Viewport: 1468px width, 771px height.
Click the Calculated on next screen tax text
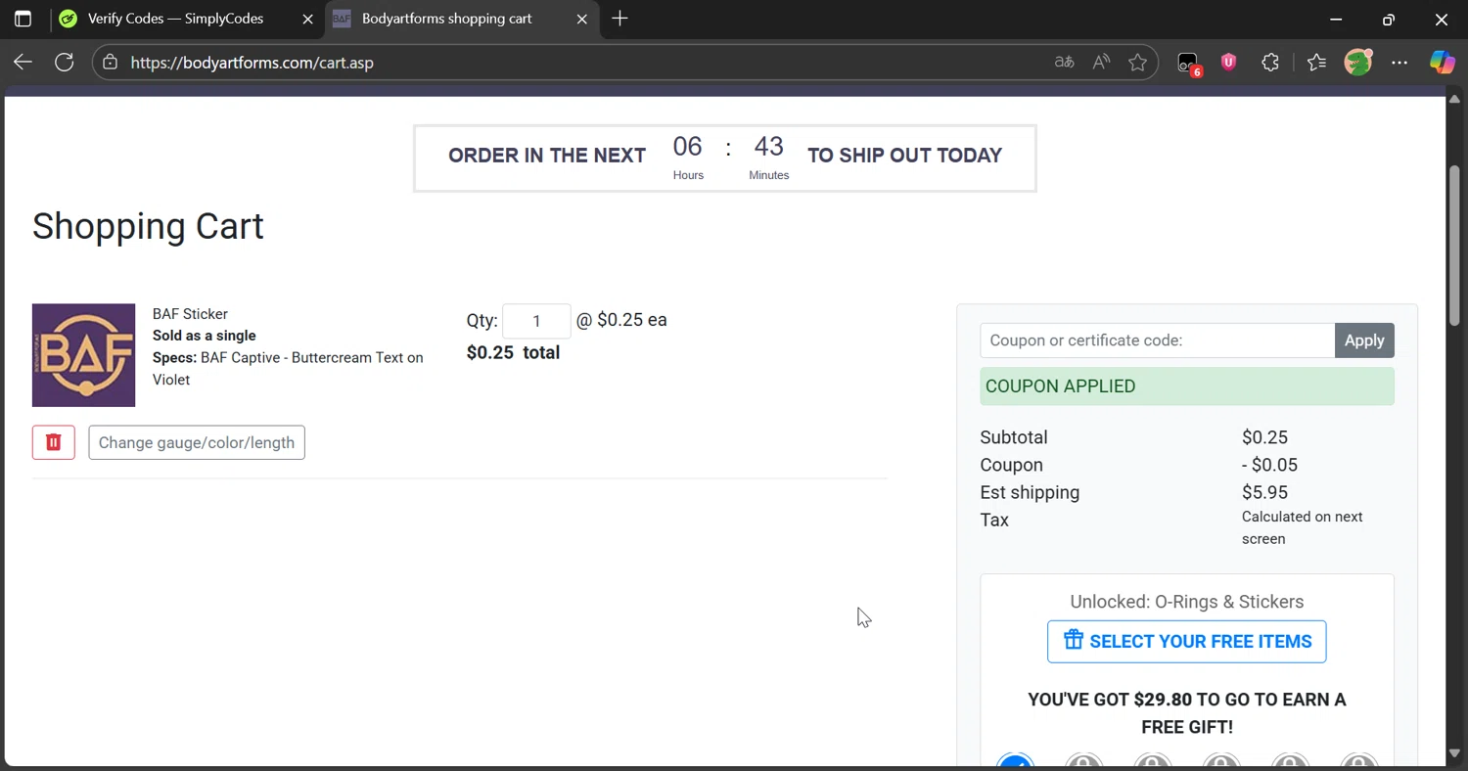pos(1303,527)
